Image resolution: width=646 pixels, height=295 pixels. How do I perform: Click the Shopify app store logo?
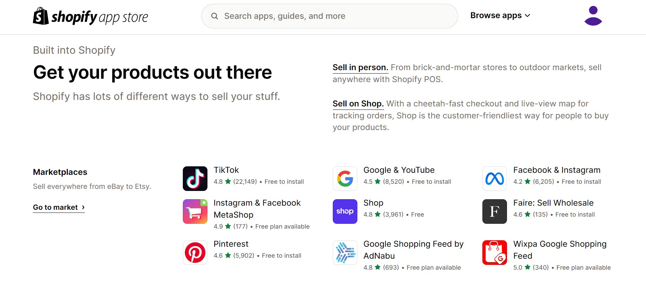90,16
